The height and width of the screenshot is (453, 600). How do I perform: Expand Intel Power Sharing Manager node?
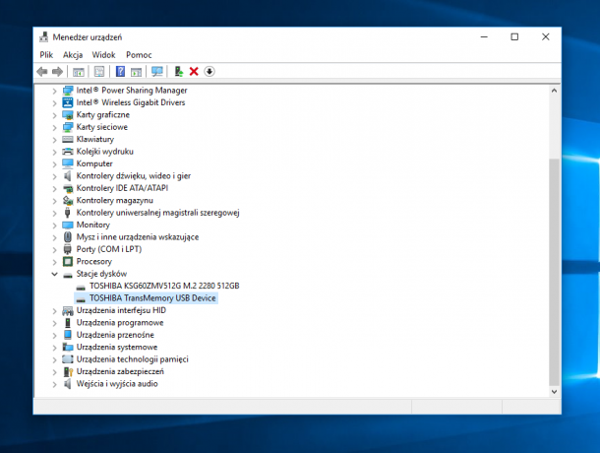click(x=54, y=91)
